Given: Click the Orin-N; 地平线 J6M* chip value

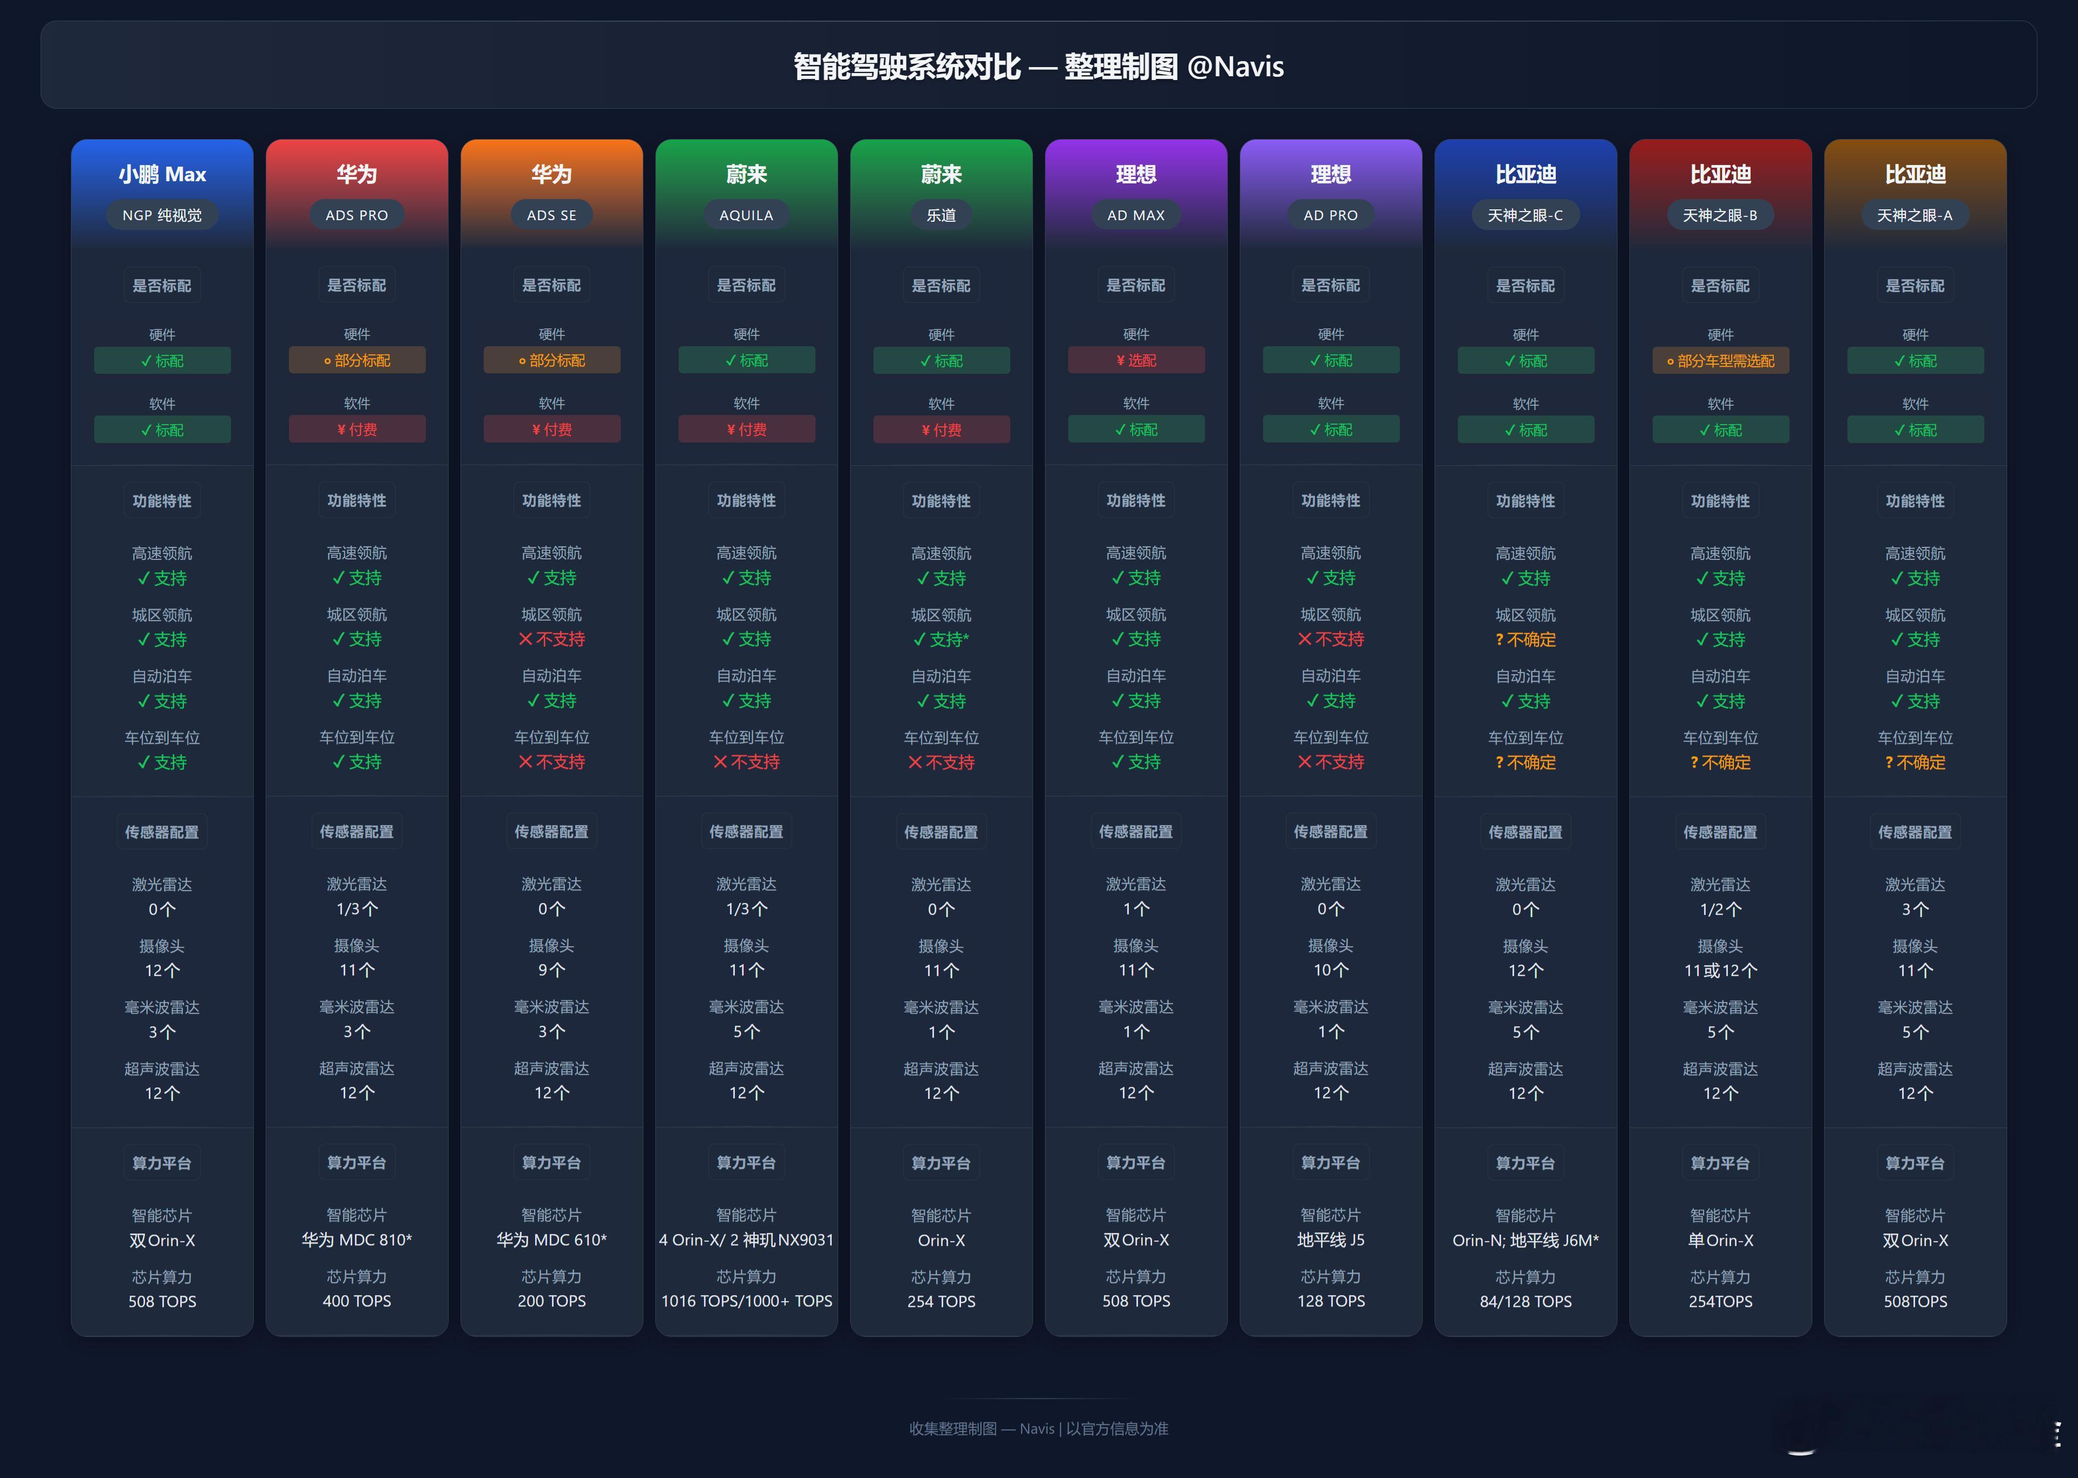Looking at the screenshot, I should coord(1525,1239).
